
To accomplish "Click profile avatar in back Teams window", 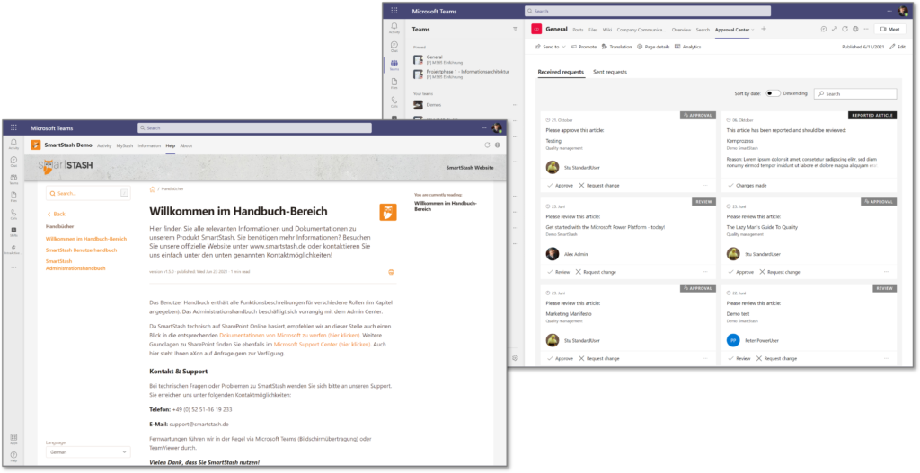I will click(x=902, y=11).
